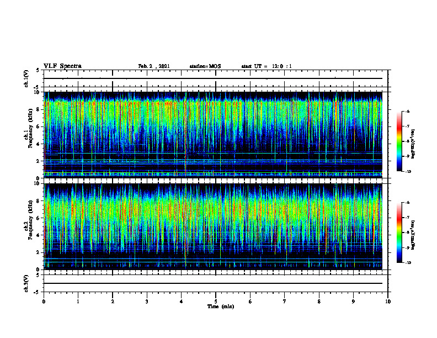Click the "ch.3(V)" axis label of the bottom strip

click(x=26, y=283)
